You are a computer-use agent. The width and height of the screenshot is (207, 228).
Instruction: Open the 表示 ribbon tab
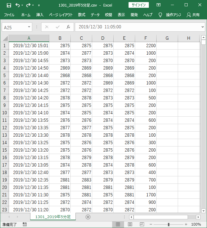tap(121, 15)
